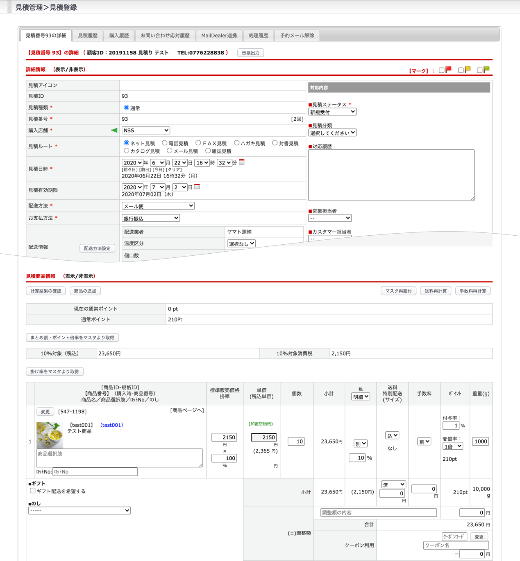Select ＦＡＸ見積 route option
Viewport: 520px width, 561px height.
pyautogui.click(x=198, y=143)
